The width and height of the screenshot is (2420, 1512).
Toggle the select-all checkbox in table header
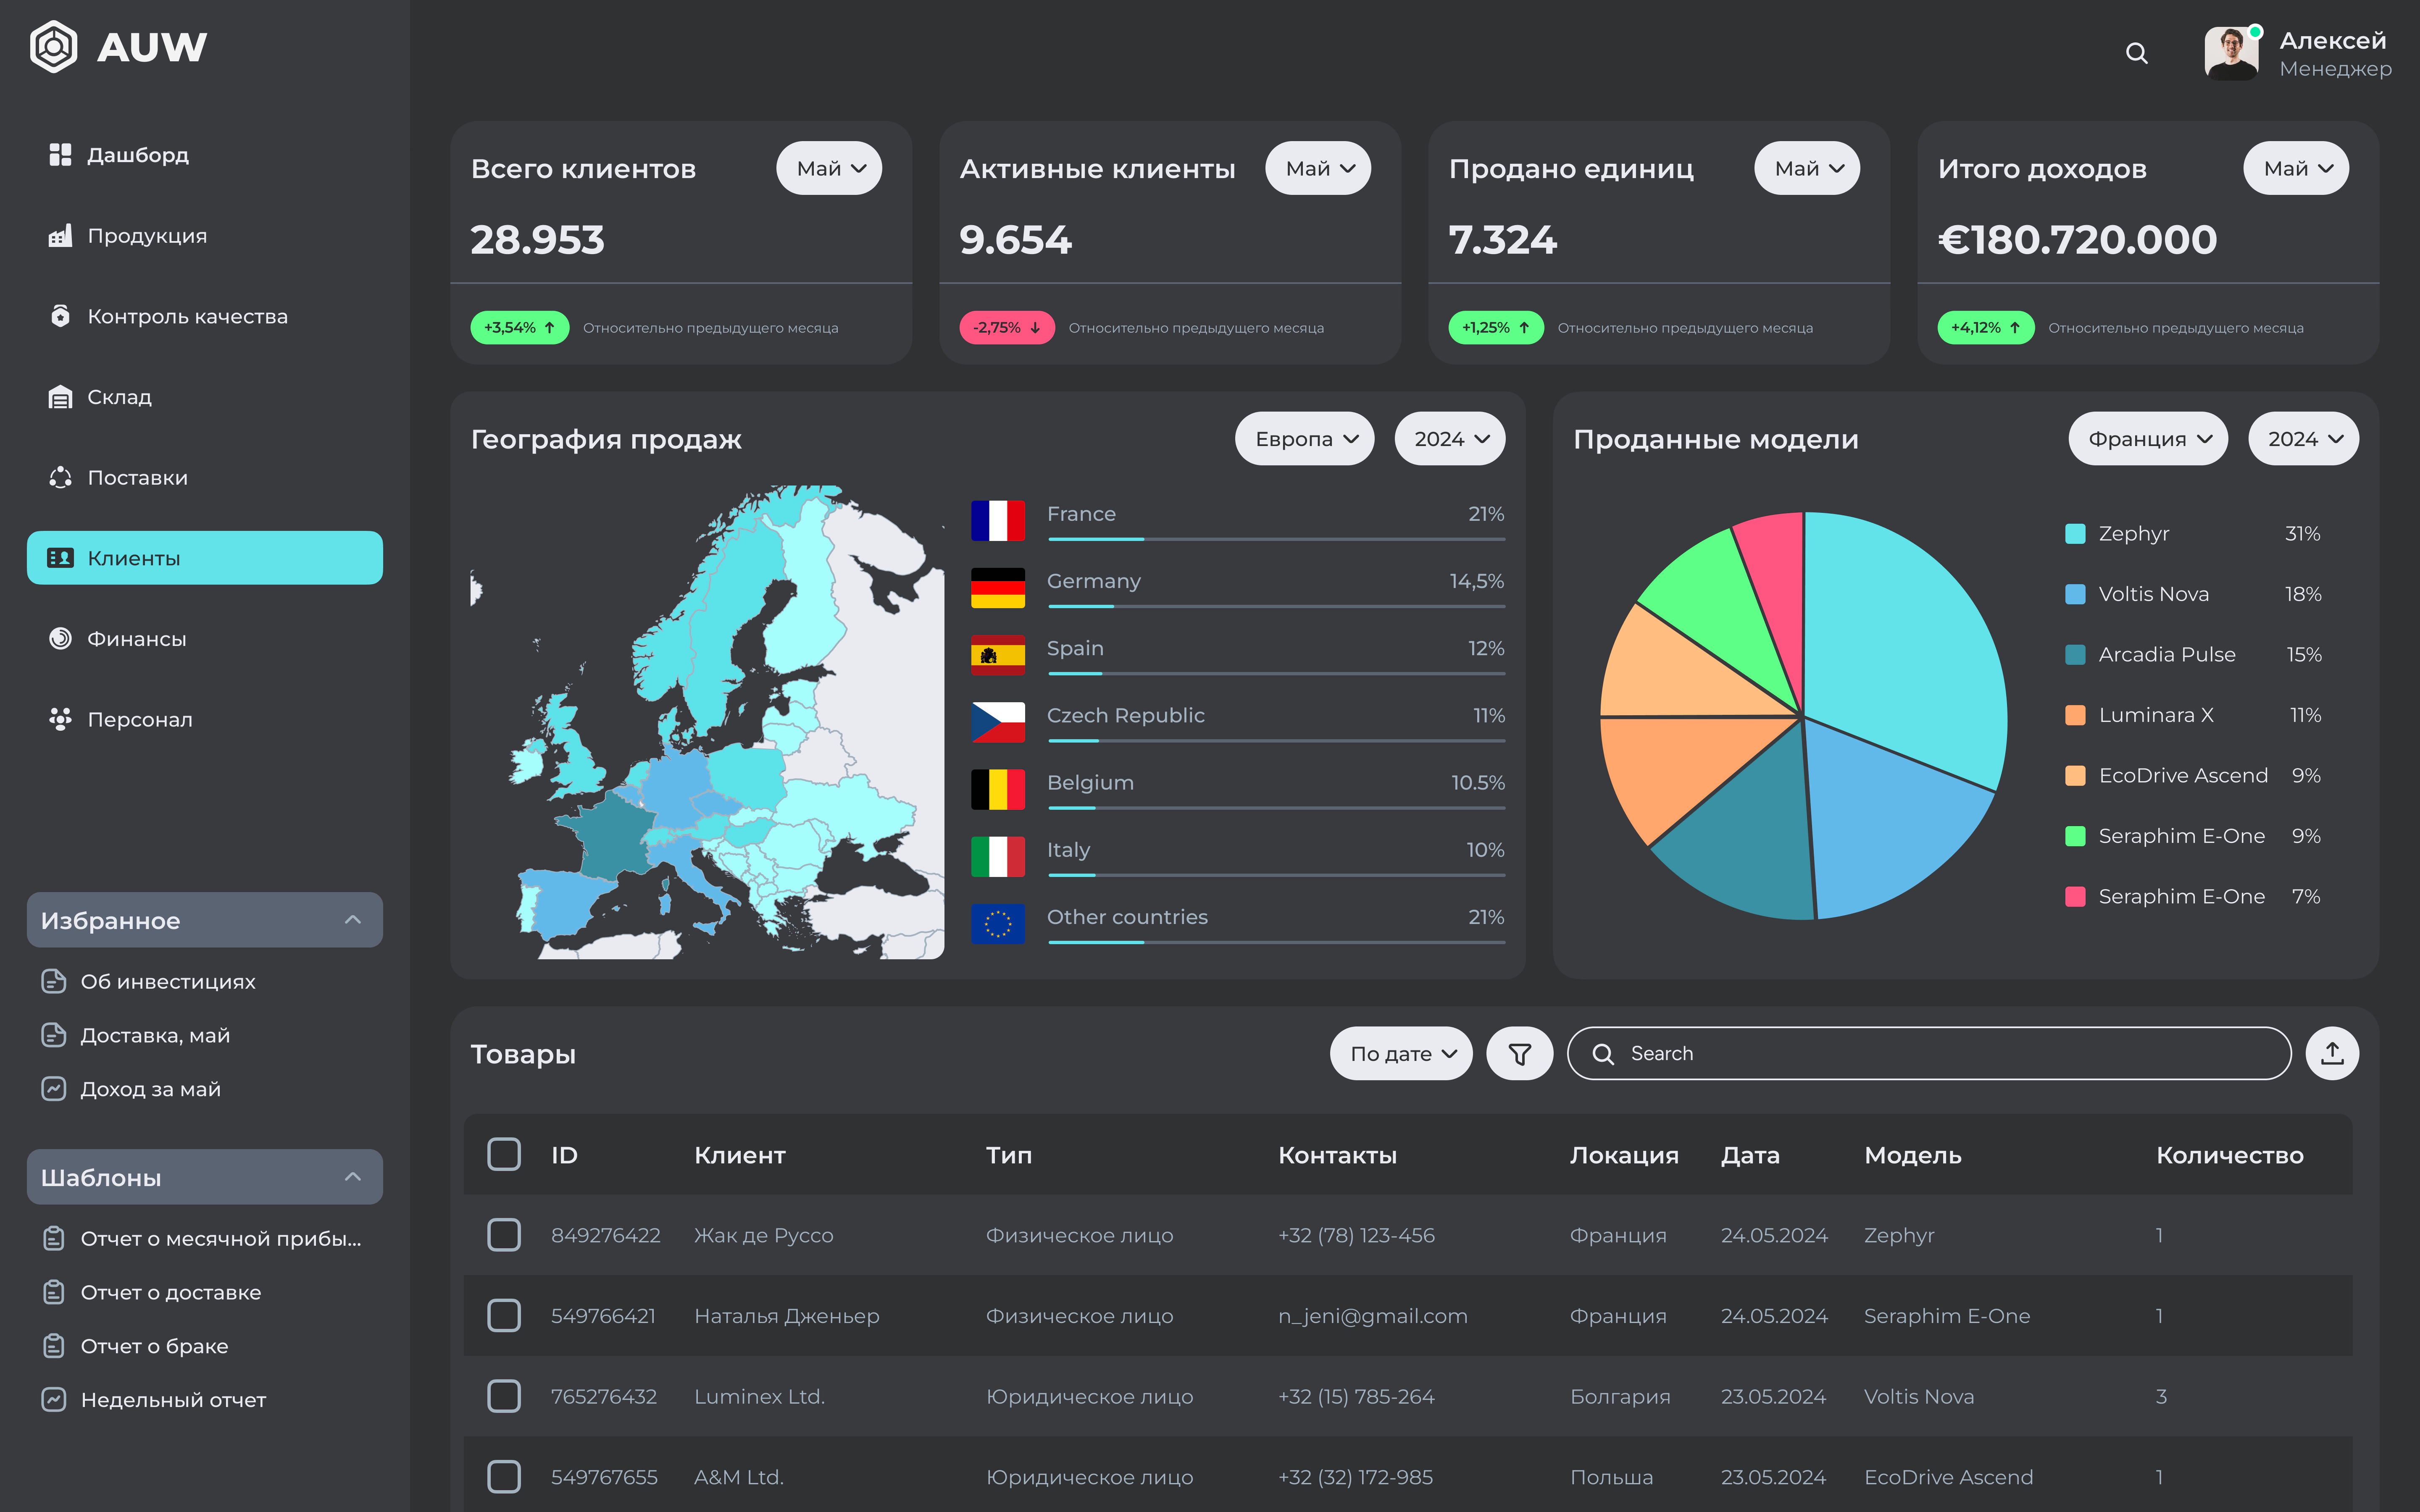tap(504, 1154)
